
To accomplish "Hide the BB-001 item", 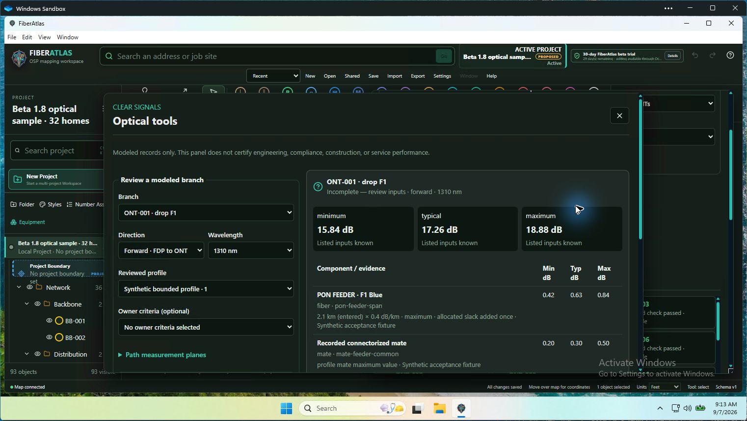I will click(x=49, y=321).
